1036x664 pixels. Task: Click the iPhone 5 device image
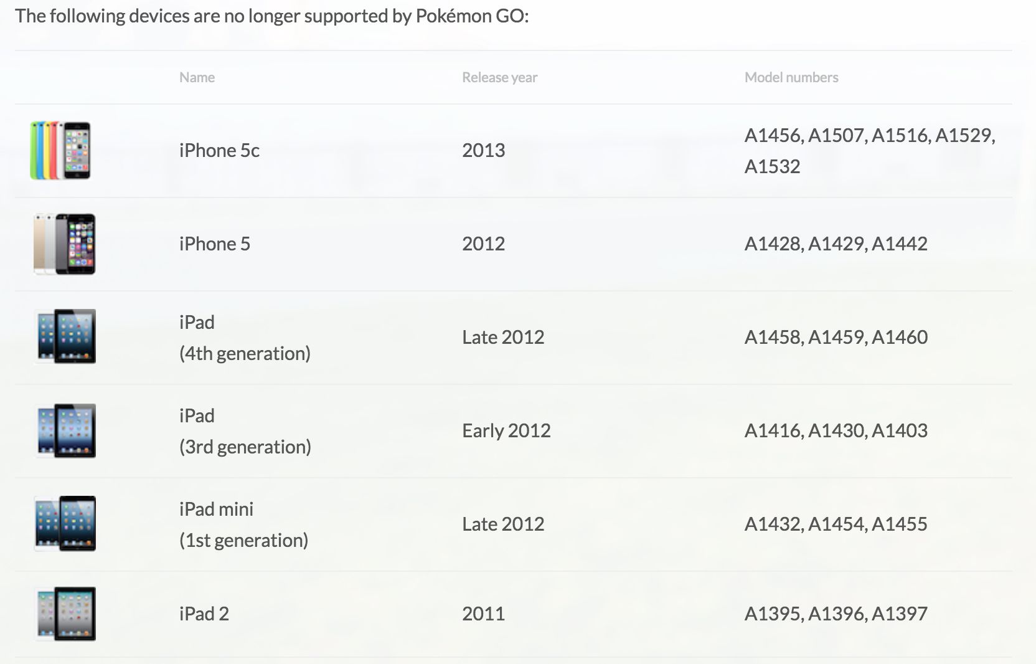click(x=64, y=244)
